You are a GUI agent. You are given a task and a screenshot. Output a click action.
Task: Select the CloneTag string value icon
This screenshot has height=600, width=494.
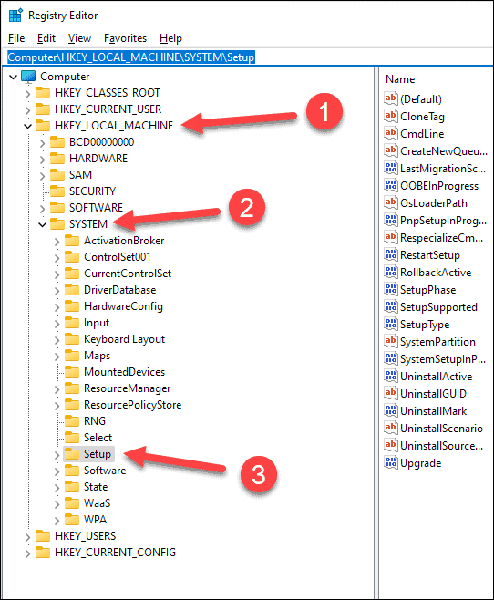(x=390, y=116)
